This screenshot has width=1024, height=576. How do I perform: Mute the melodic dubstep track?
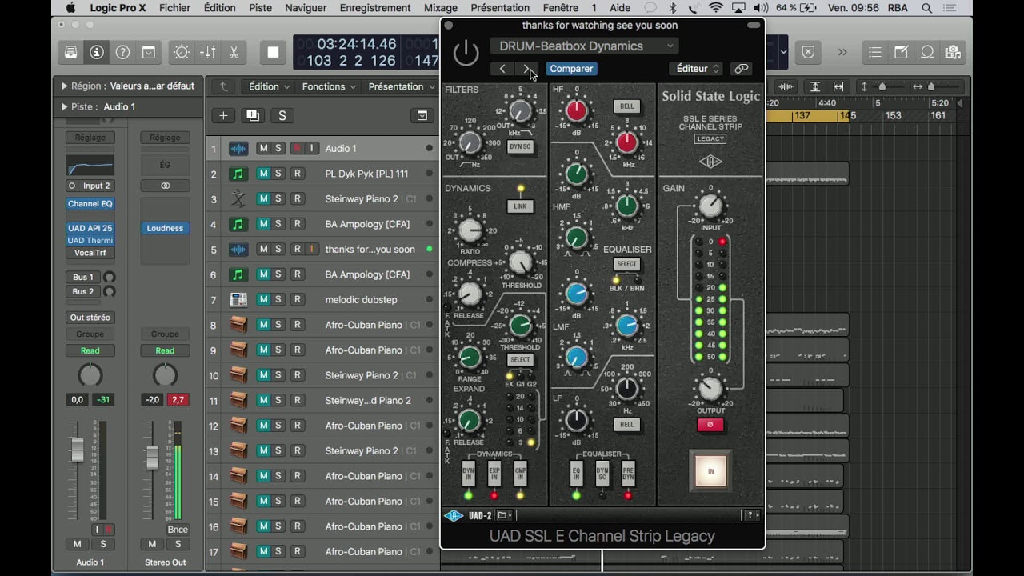click(x=263, y=300)
